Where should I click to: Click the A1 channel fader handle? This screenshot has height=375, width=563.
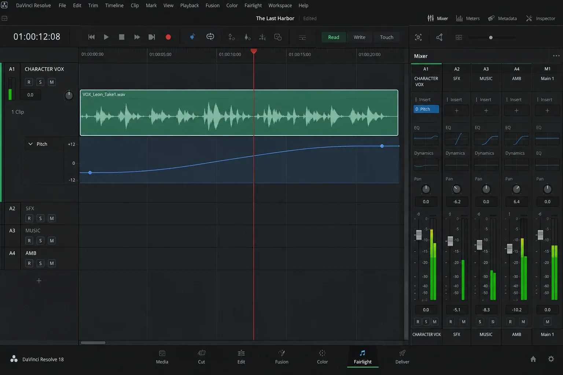coord(419,235)
